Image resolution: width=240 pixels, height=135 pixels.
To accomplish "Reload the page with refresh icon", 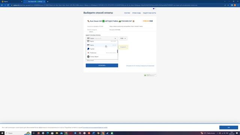I will [x=8, y=5].
